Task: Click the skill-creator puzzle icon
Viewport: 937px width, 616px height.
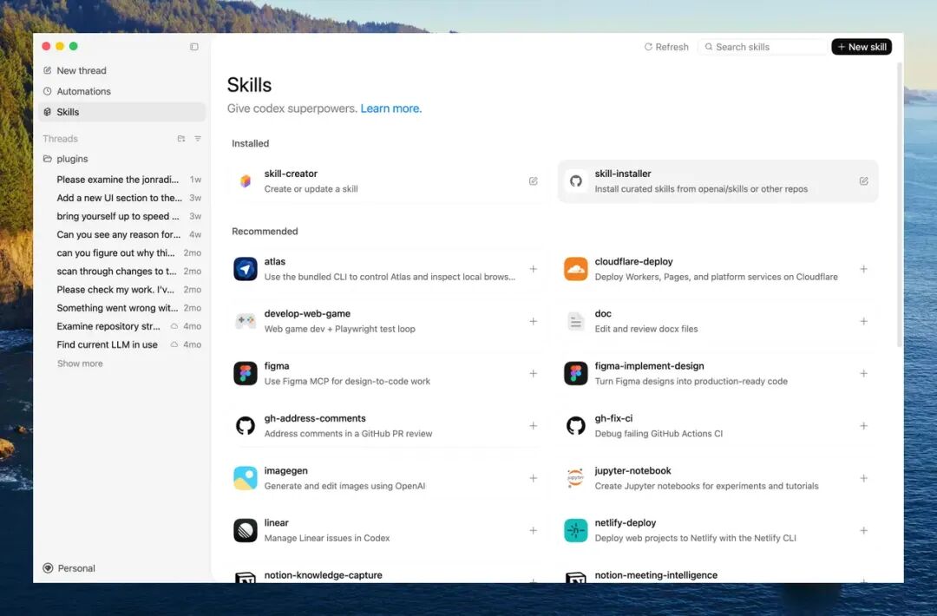Action: tap(246, 180)
